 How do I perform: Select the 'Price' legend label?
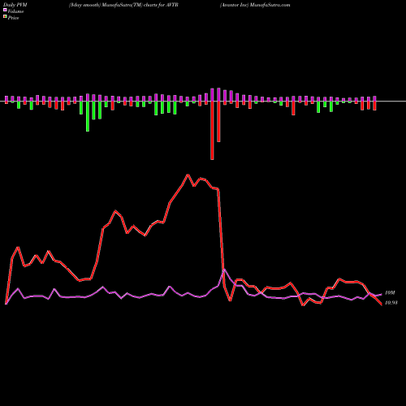[13, 18]
